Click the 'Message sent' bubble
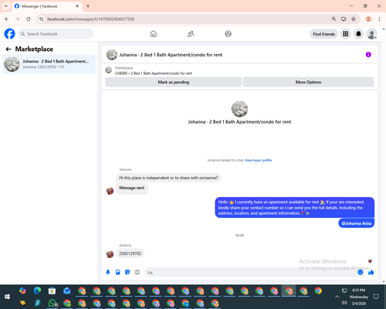 [132, 188]
